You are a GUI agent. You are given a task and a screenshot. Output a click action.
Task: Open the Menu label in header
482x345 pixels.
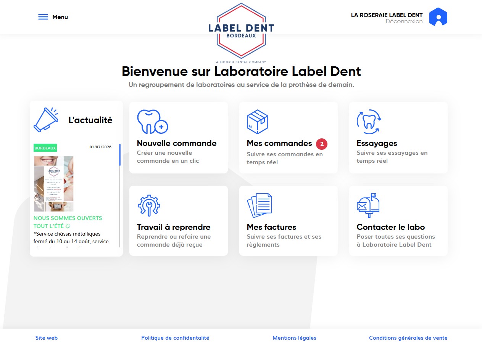pyautogui.click(x=60, y=17)
